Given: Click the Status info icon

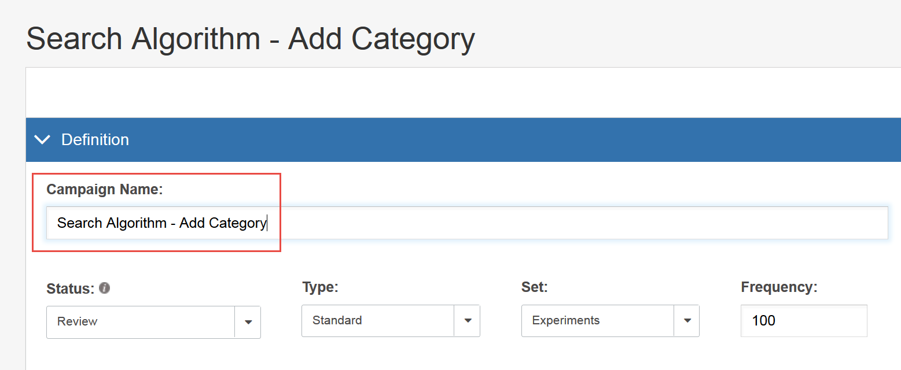Looking at the screenshot, I should (105, 288).
